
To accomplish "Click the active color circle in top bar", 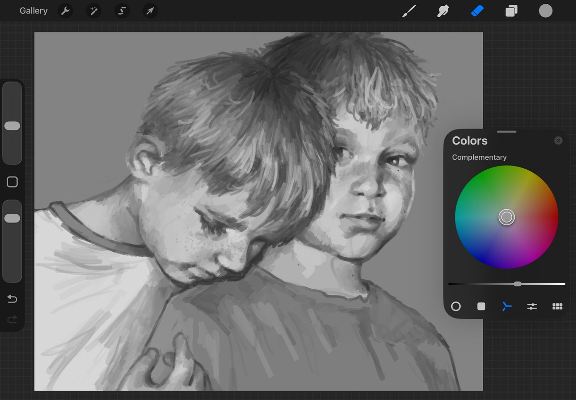I will [545, 11].
